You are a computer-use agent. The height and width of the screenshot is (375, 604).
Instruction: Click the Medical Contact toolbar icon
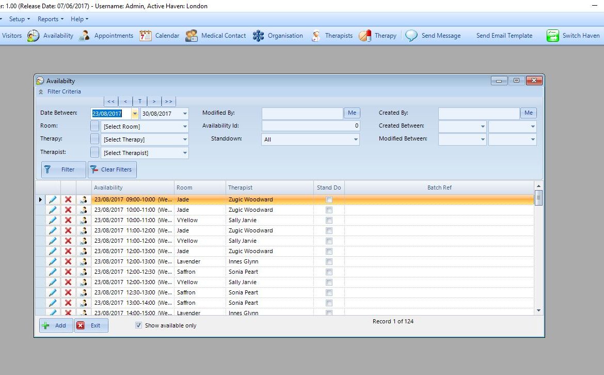click(192, 36)
